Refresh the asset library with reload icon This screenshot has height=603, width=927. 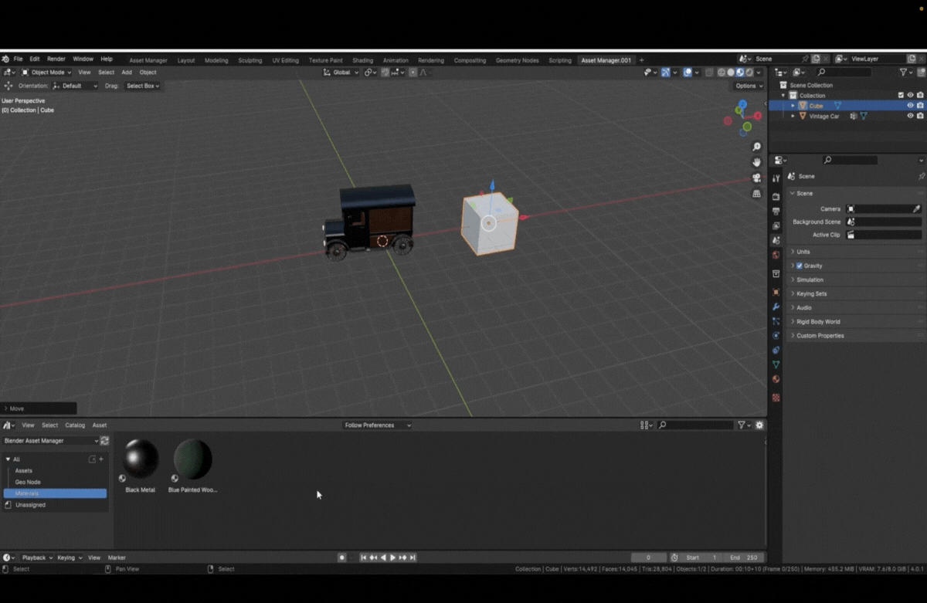point(104,441)
